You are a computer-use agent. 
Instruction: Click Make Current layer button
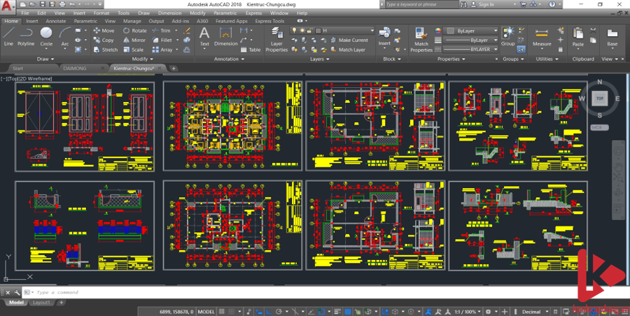point(352,40)
